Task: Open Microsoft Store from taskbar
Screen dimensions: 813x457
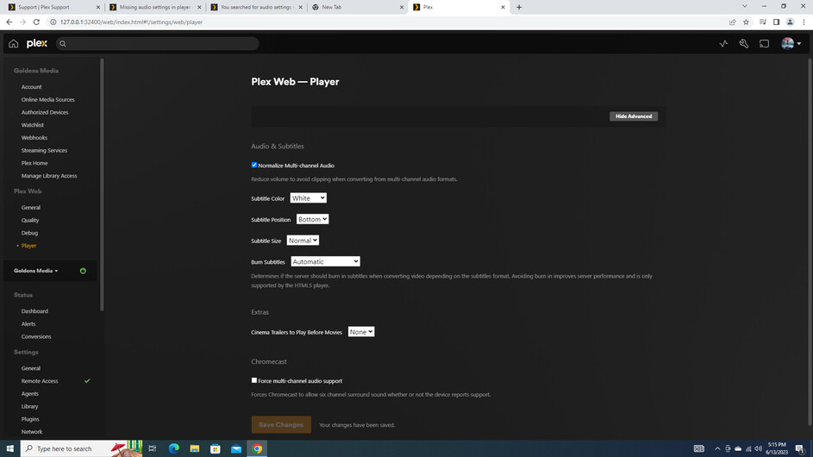Action: 216,448
